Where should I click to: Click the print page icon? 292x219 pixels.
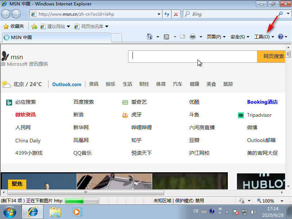[x=193, y=36]
